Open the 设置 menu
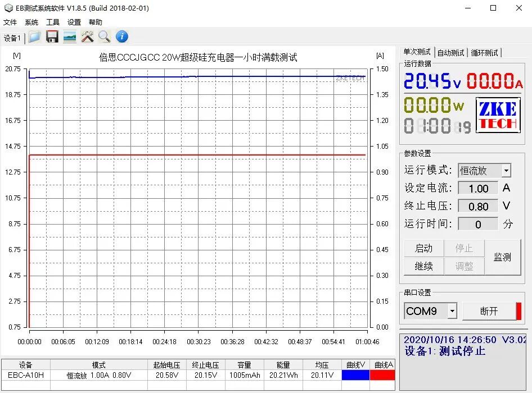This screenshot has height=393, width=532. pos(74,22)
